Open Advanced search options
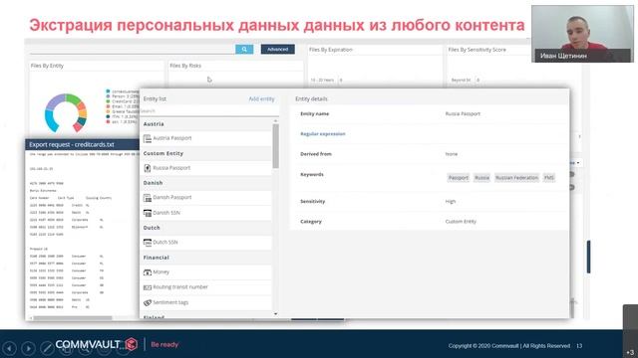 [x=277, y=49]
